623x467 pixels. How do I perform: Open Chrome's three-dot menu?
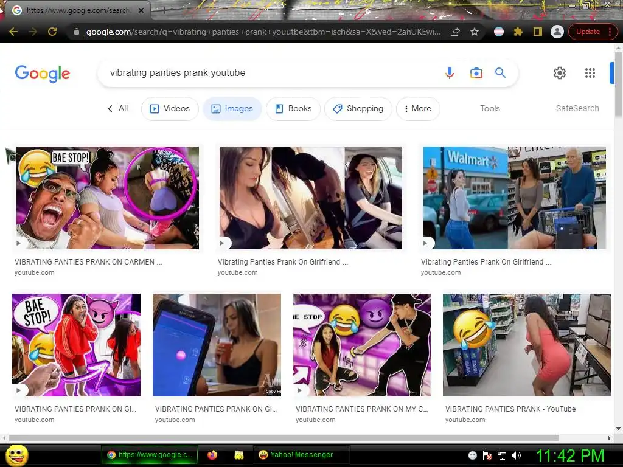click(x=610, y=32)
